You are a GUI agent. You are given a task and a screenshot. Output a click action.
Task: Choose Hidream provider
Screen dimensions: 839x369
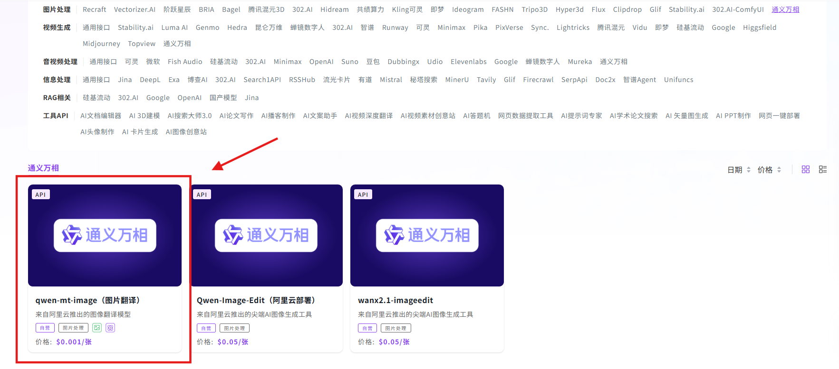pyautogui.click(x=335, y=9)
